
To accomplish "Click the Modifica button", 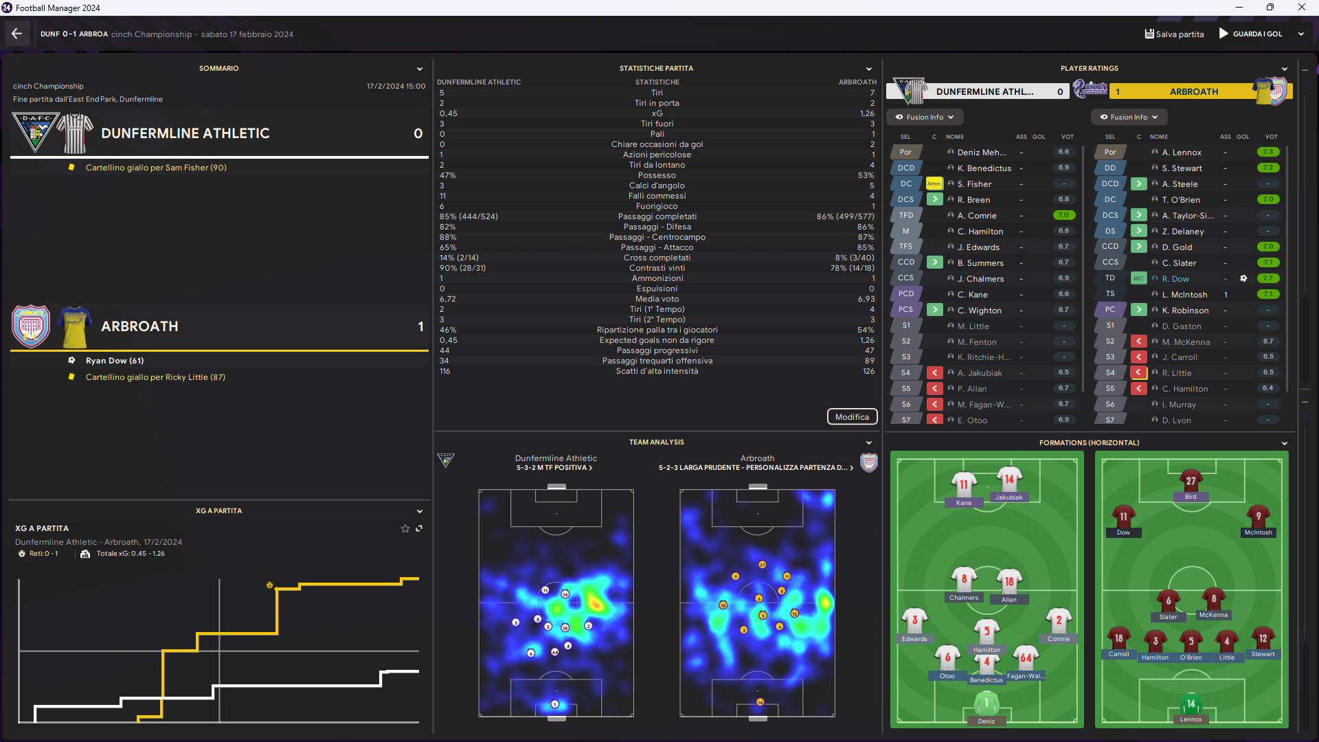I will (852, 417).
